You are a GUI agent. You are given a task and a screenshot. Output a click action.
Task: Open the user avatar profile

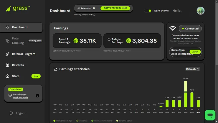point(201,11)
